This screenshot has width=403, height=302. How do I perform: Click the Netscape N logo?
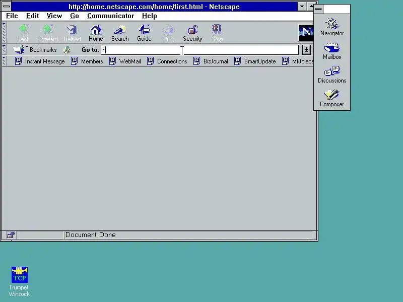306,33
